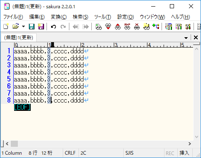
Task: Open the 編集(E) menu
Action: (x=37, y=17)
